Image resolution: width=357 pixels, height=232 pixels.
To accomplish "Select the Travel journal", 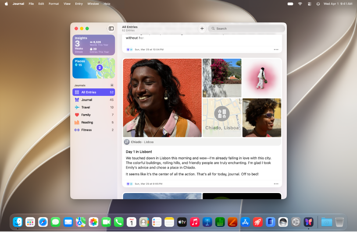I will 93,107.
